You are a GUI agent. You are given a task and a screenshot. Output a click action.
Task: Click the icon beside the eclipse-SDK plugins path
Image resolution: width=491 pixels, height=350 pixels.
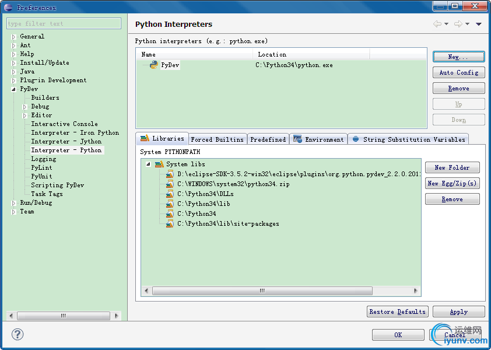170,174
